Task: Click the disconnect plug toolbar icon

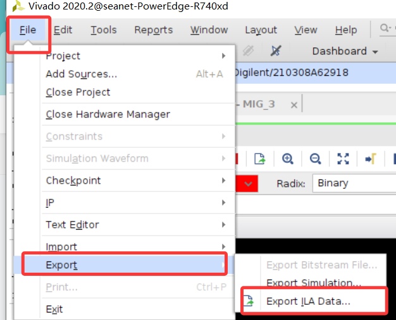Action: (276, 51)
